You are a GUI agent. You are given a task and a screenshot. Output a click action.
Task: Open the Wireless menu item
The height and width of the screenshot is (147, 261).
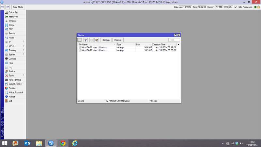(12, 21)
